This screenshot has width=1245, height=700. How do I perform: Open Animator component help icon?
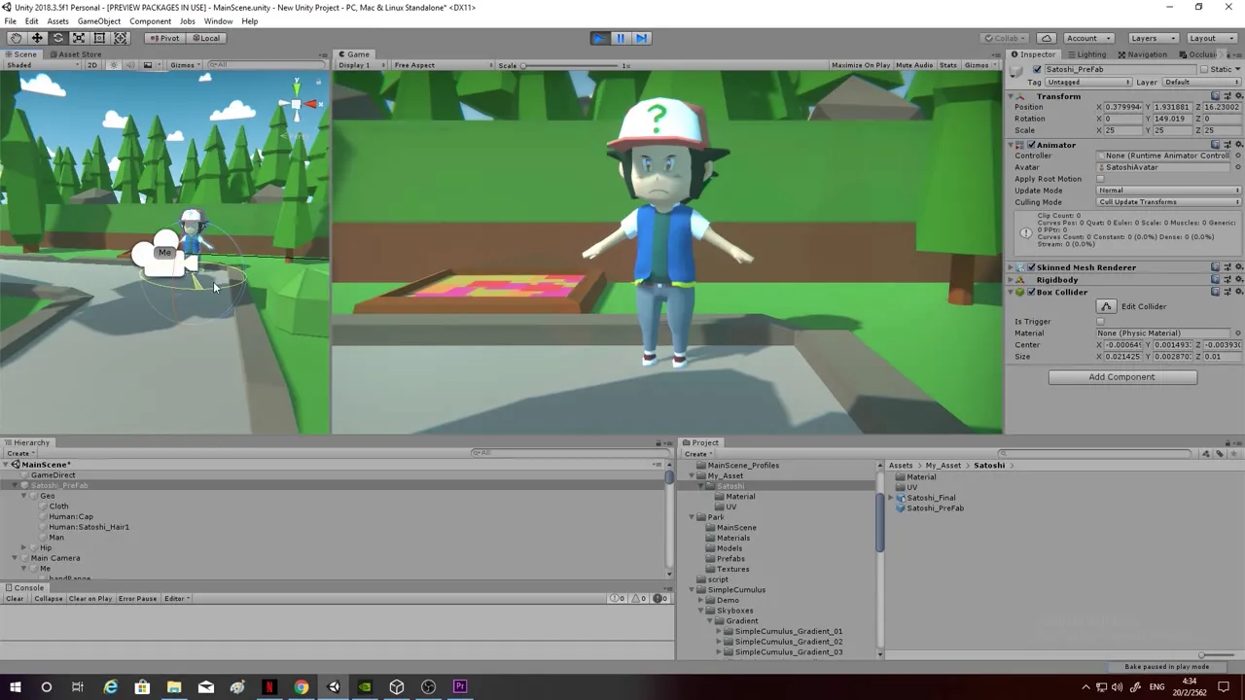coord(1216,145)
